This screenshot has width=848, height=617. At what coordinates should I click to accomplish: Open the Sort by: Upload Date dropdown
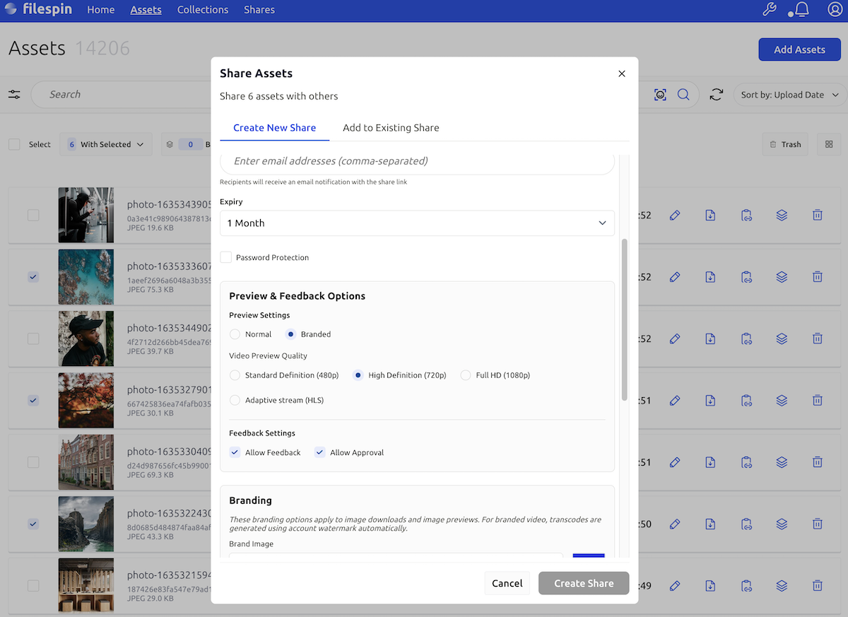click(x=790, y=95)
